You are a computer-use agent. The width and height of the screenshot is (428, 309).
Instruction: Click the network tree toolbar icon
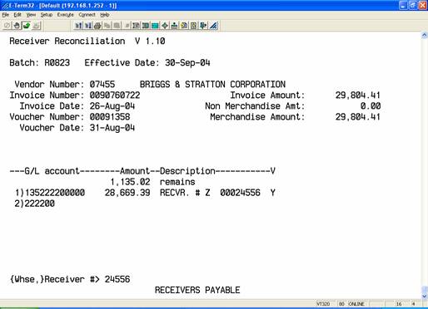coord(174,26)
